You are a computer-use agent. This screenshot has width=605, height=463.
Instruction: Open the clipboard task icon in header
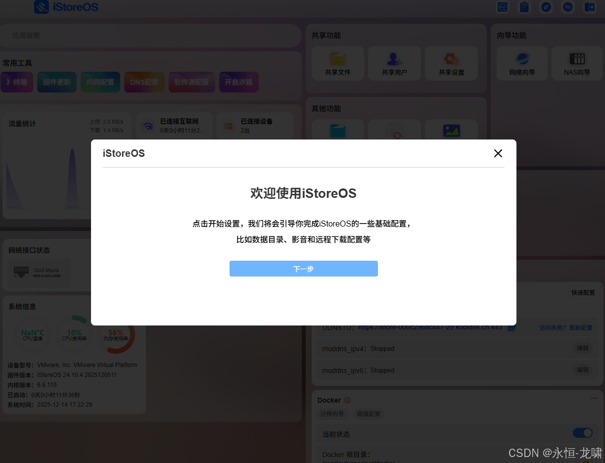(x=524, y=7)
